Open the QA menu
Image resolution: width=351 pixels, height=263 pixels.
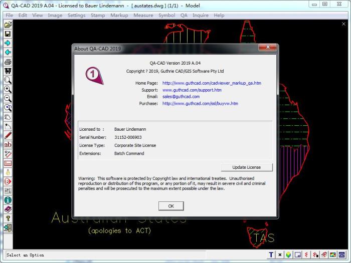coord(184,15)
